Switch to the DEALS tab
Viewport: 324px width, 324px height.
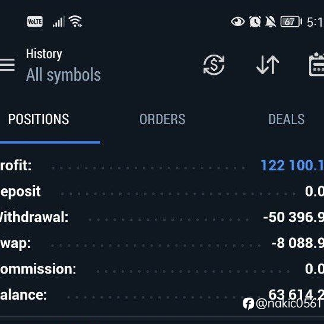tap(287, 119)
